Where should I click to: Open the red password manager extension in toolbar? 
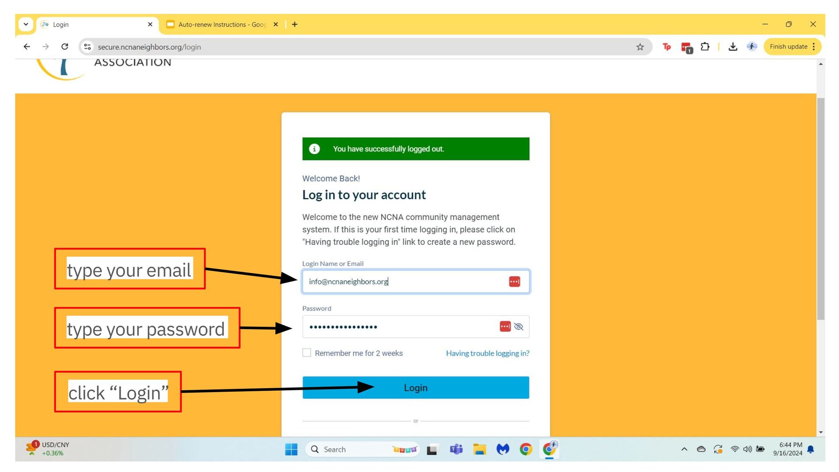pos(686,48)
